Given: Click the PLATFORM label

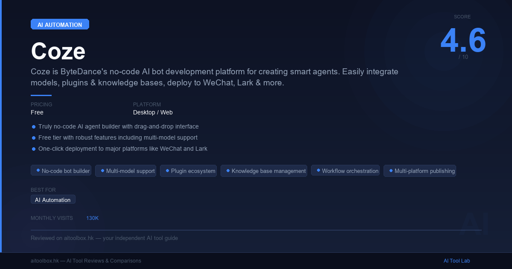Looking at the screenshot, I should (x=147, y=105).
